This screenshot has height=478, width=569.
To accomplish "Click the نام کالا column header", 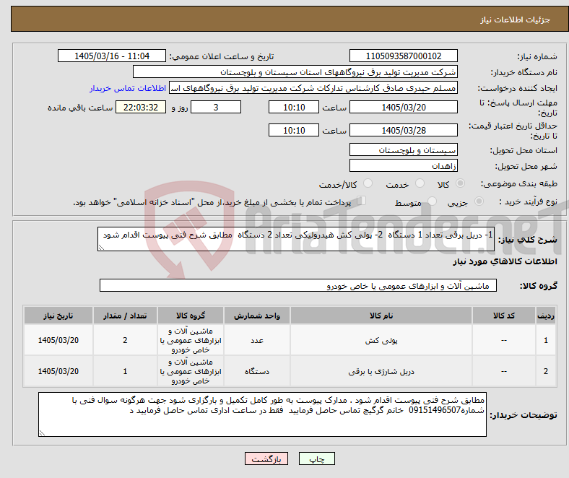I will coord(381,316).
